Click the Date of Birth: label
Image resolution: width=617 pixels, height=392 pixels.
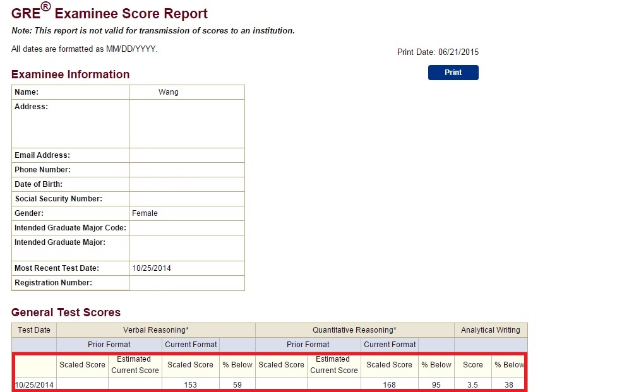click(38, 184)
